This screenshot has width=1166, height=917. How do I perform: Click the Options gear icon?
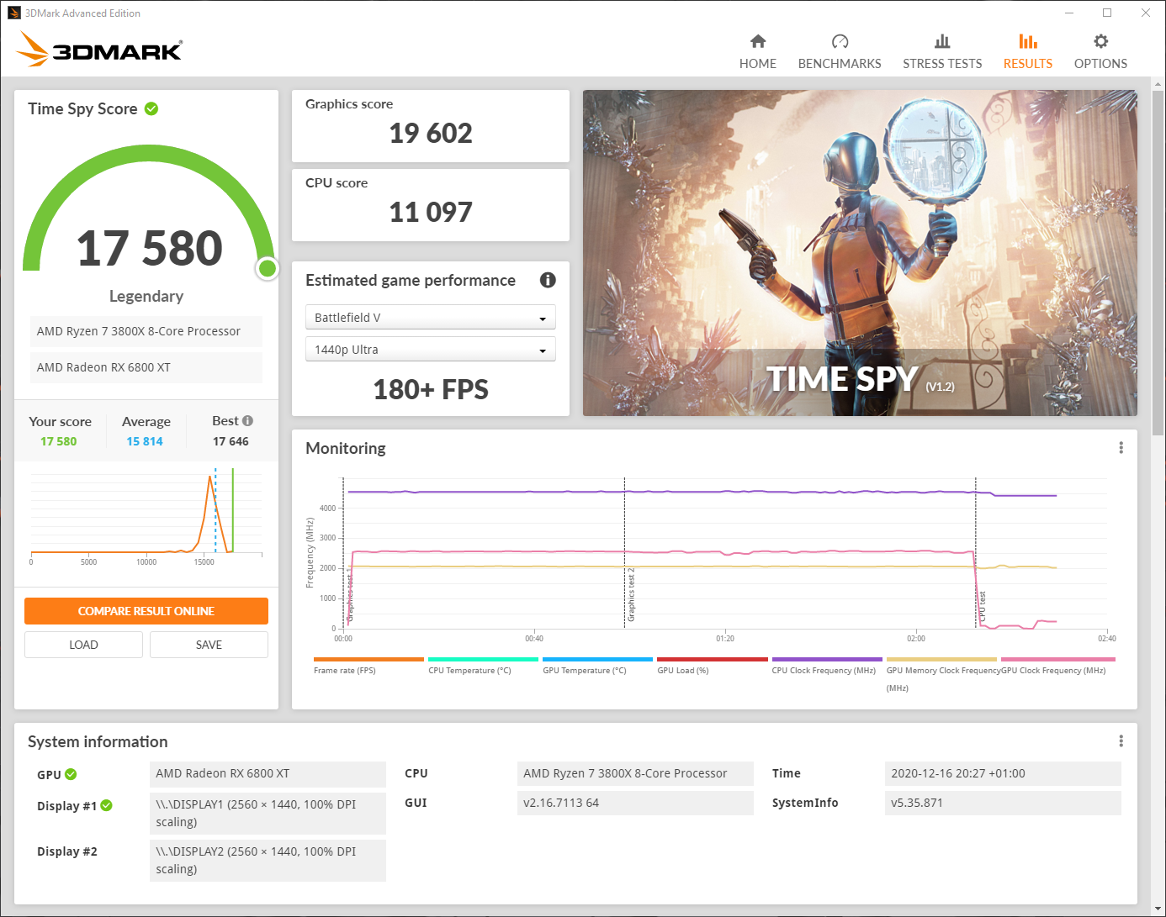[x=1100, y=41]
